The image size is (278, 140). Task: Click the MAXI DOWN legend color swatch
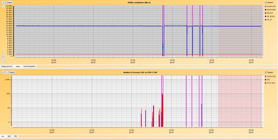(x=266, y=10)
